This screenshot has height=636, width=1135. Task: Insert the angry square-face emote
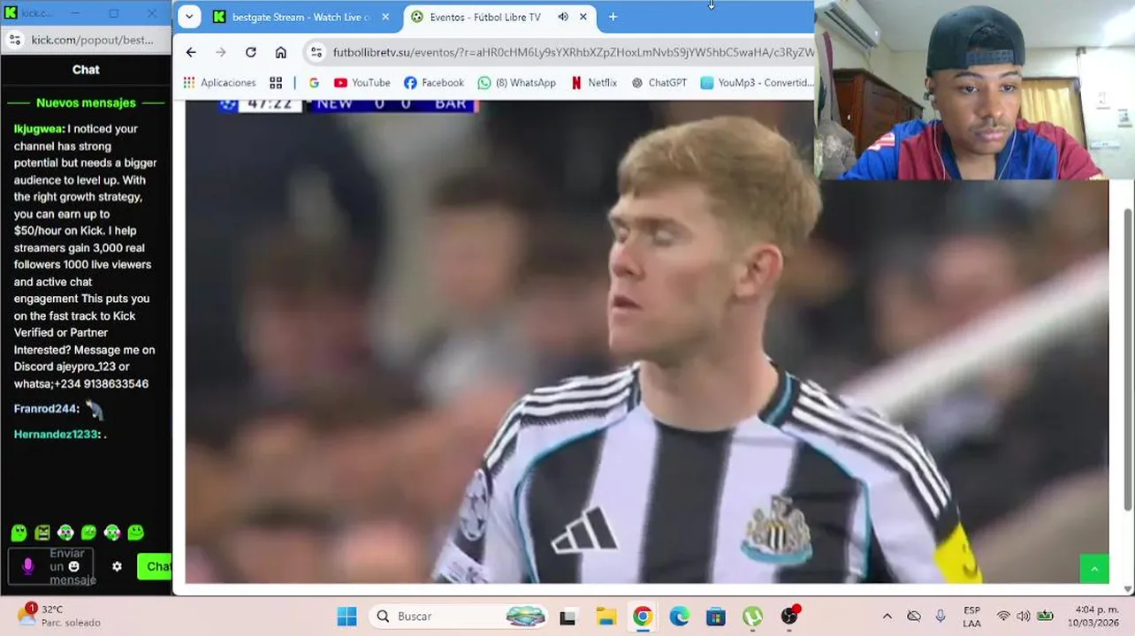42,533
